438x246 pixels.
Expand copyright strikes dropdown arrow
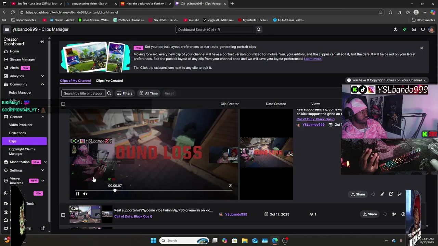(x=425, y=80)
